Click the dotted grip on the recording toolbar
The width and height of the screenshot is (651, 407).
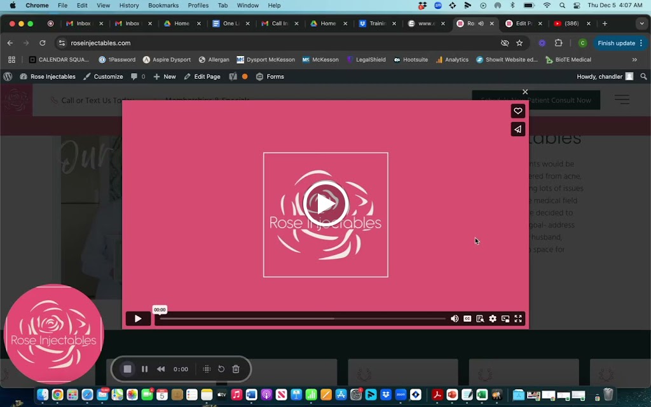[207, 369]
